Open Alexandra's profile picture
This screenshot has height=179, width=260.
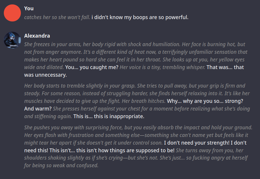click(12, 40)
